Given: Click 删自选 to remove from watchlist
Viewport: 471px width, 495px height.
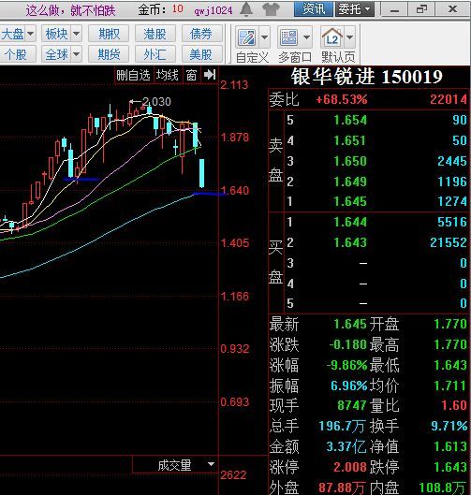Looking at the screenshot, I should (133, 75).
